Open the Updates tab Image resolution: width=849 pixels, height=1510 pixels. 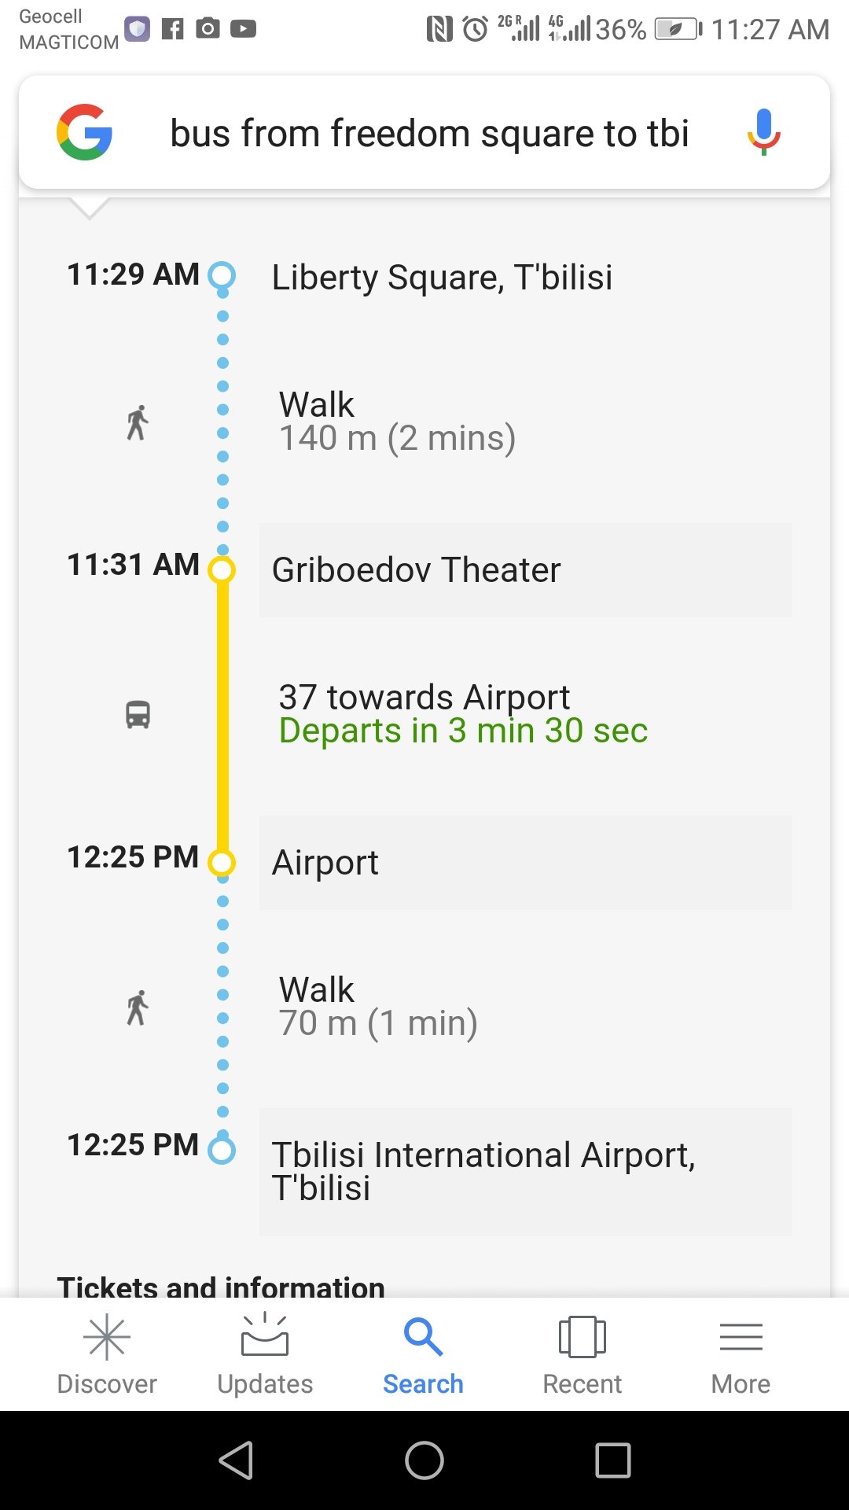pos(265,1355)
